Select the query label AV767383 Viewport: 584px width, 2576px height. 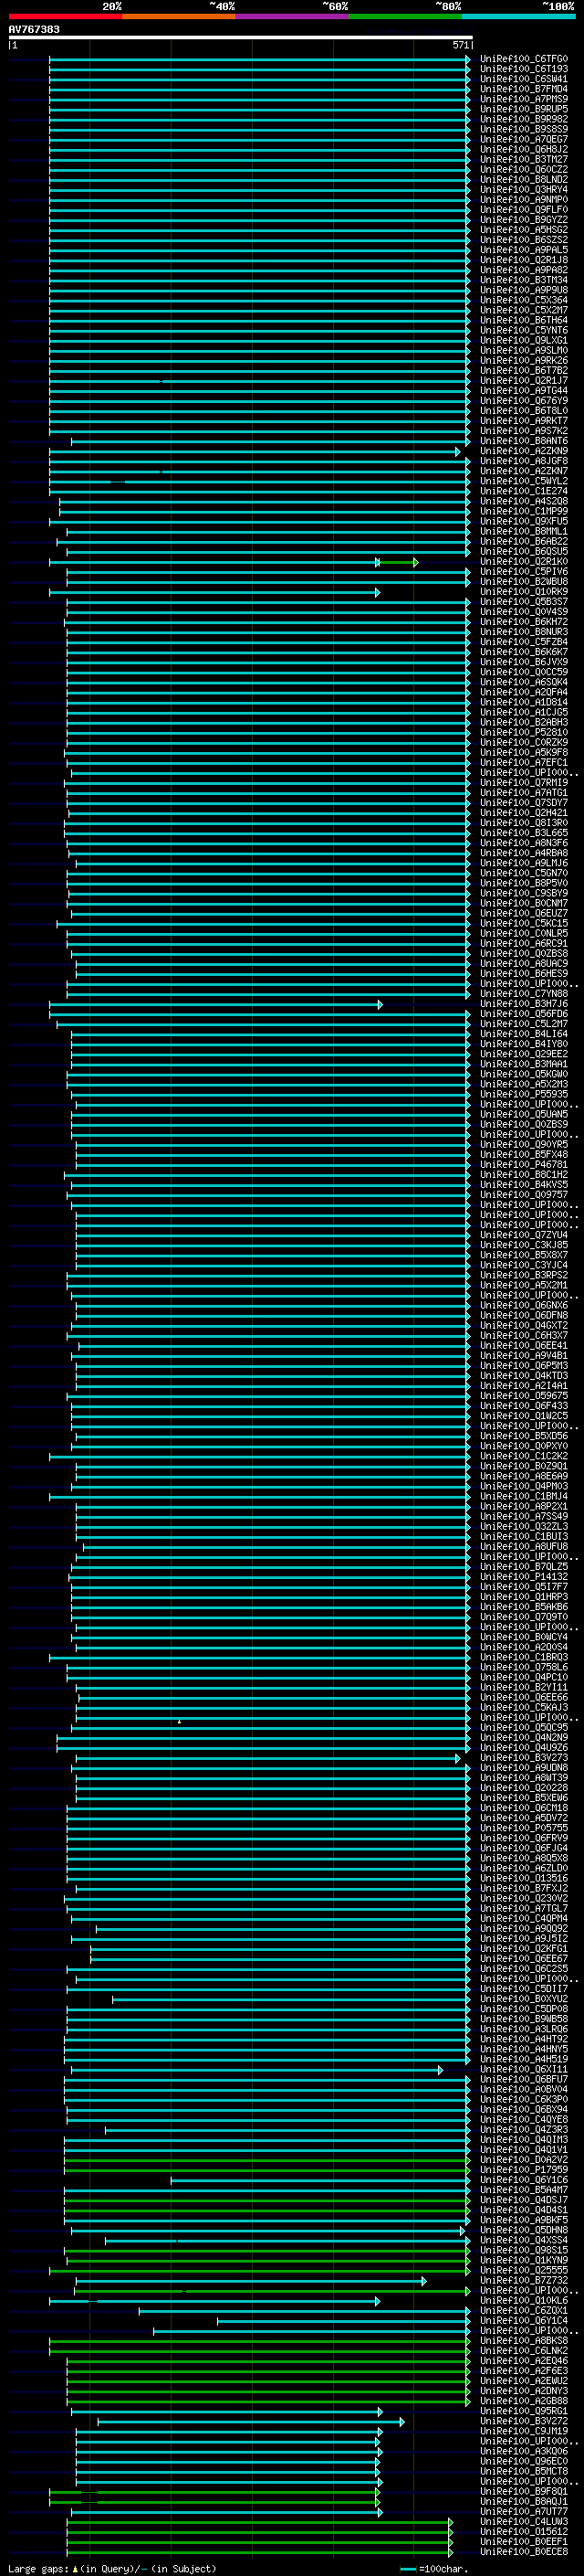point(34,29)
